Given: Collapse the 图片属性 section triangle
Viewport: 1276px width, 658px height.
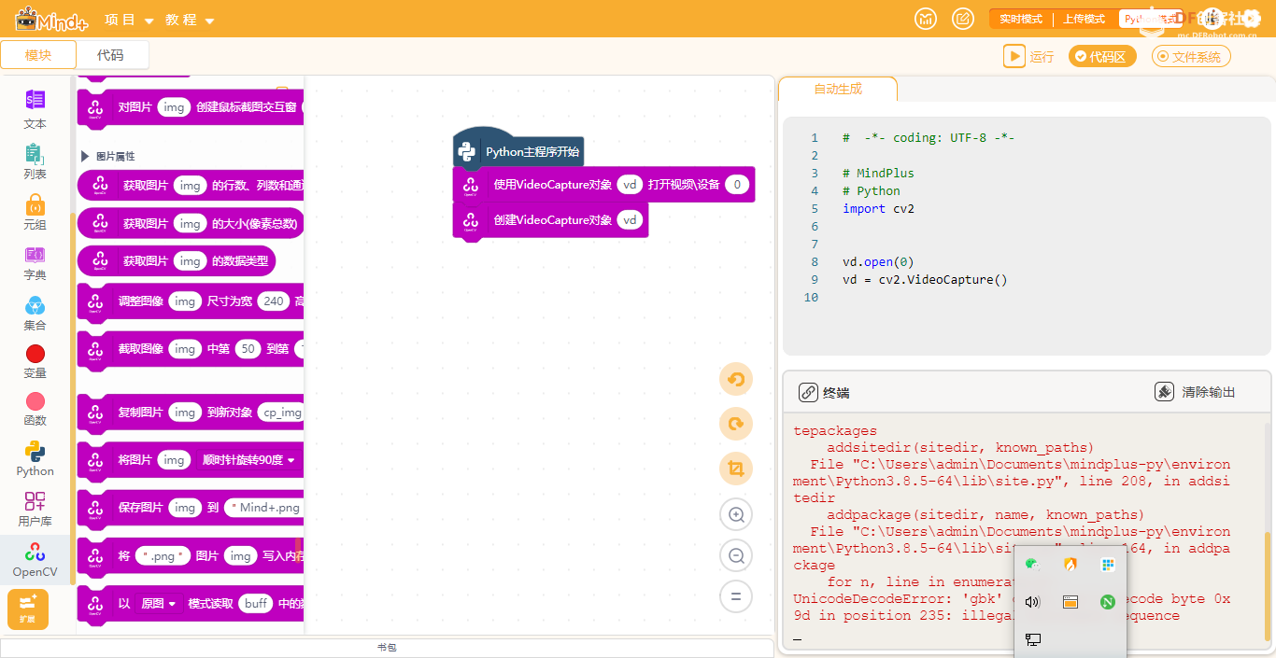Looking at the screenshot, I should tap(86, 156).
